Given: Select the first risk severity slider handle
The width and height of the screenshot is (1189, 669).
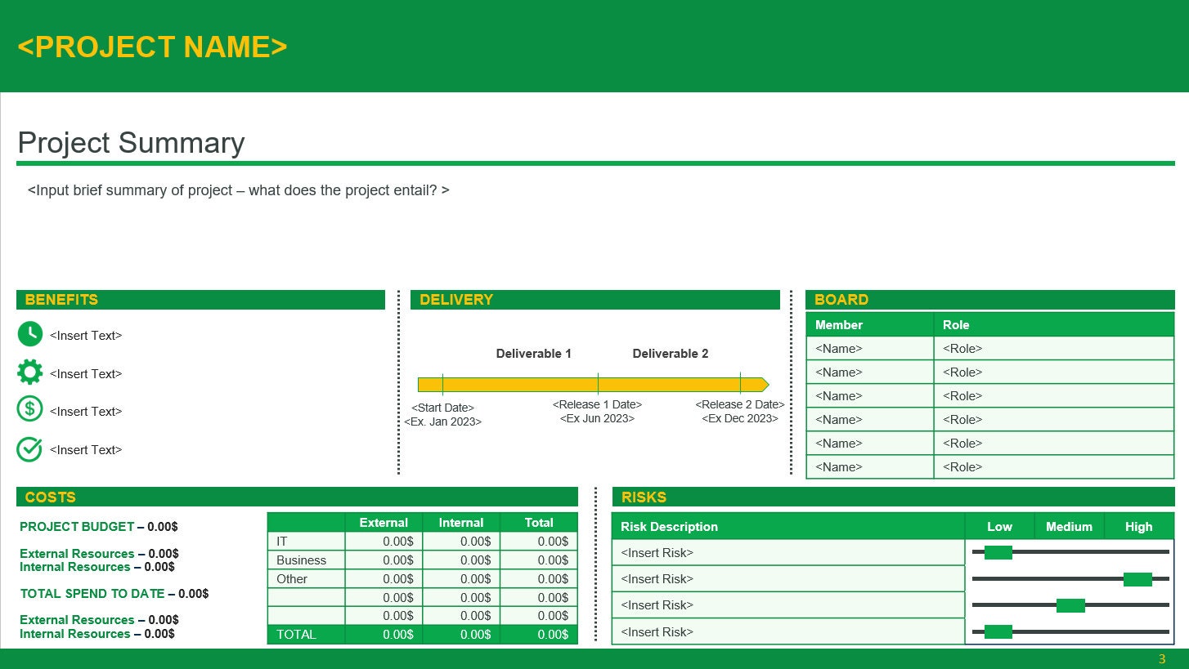Looking at the screenshot, I should [x=999, y=552].
